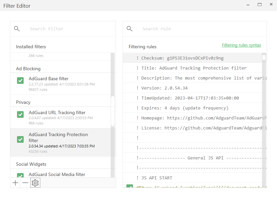Open the Filtering rules syntax link
Viewport: 277px width, 198px height.
coord(241,45)
